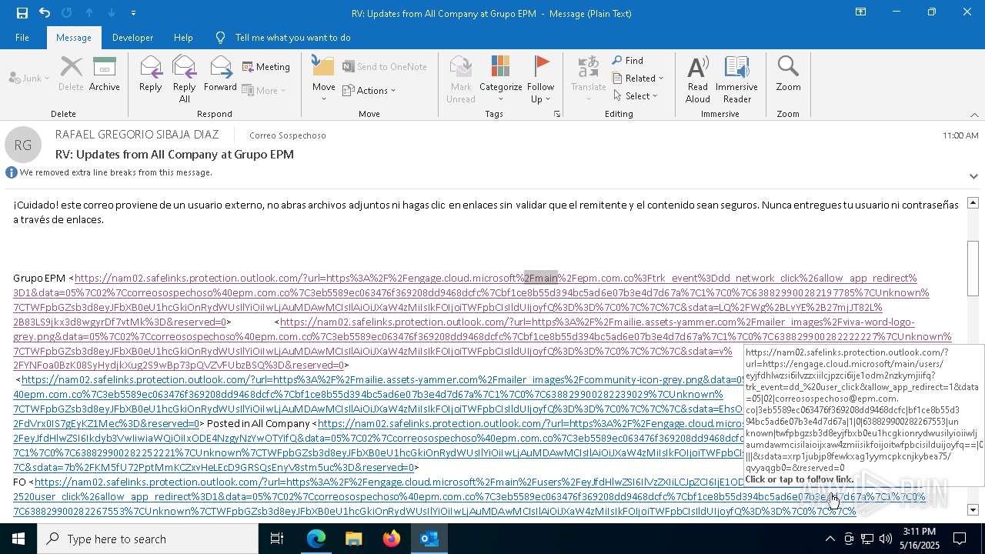
Task: Click the taskbar search box
Action: 148,539
